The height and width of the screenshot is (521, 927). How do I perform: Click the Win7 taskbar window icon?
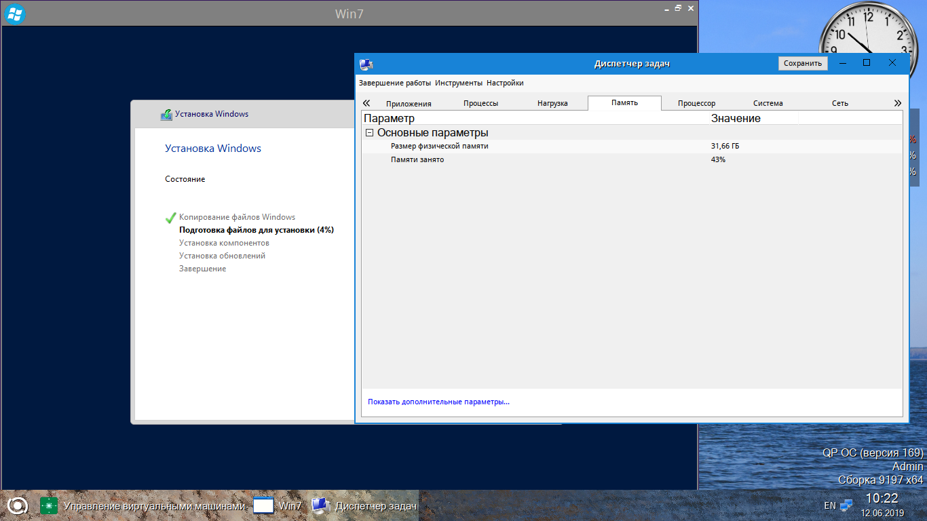(x=263, y=505)
